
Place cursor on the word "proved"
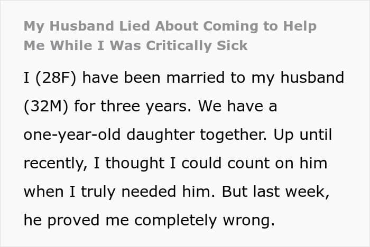73,221
